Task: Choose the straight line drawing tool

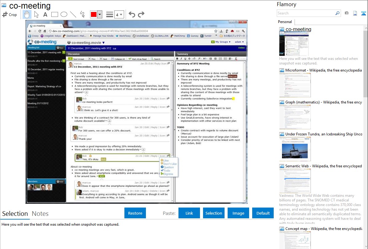Action: (73, 14)
